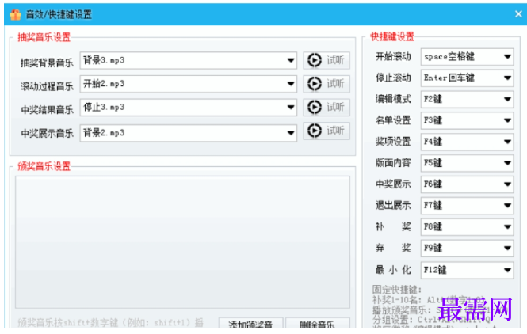
Task: Preview the 滚动过程音乐 track with 试听
Action: point(327,84)
